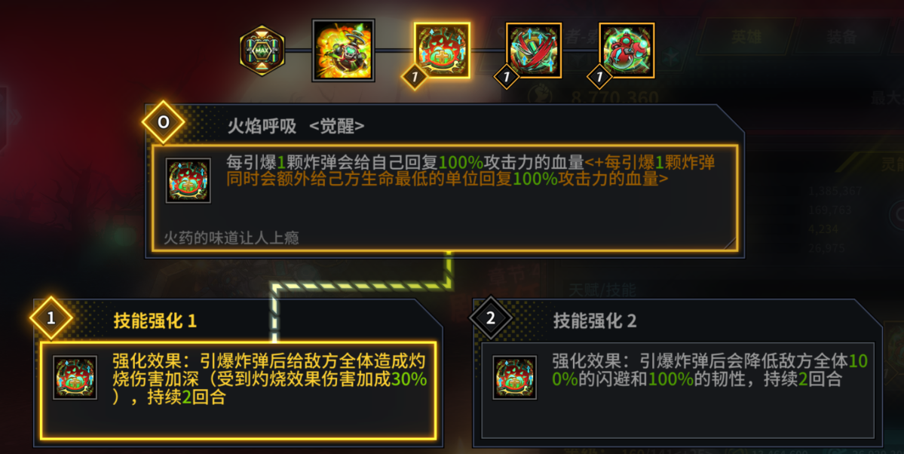Choose the red claw skill icon
The height and width of the screenshot is (454, 904).
tap(534, 51)
